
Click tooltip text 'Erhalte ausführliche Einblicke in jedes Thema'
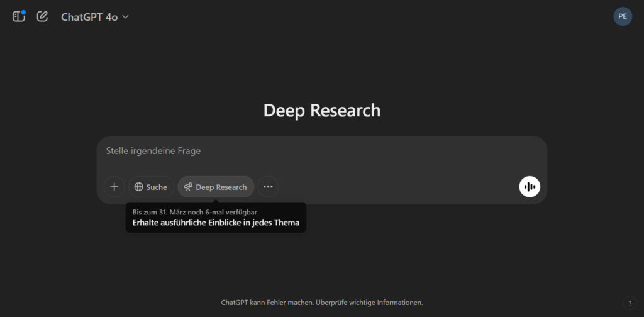click(x=216, y=223)
